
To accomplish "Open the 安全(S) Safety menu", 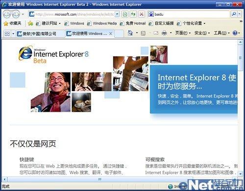I will point(202,33).
